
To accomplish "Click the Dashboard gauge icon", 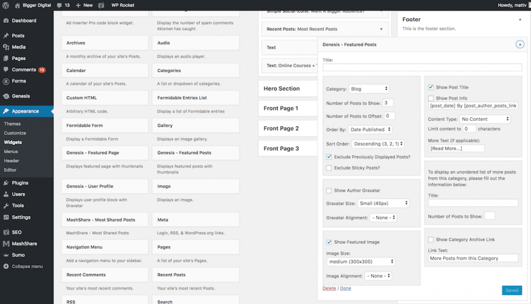I will pyautogui.click(x=6, y=21).
